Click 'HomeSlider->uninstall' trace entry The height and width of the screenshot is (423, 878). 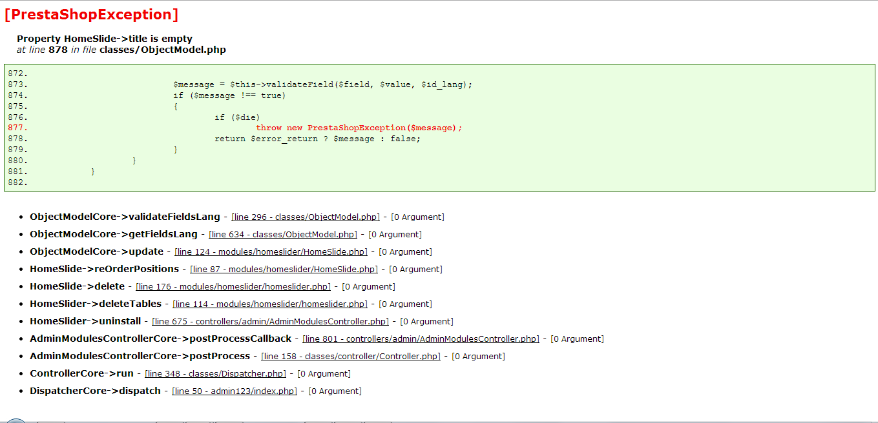tap(85, 321)
